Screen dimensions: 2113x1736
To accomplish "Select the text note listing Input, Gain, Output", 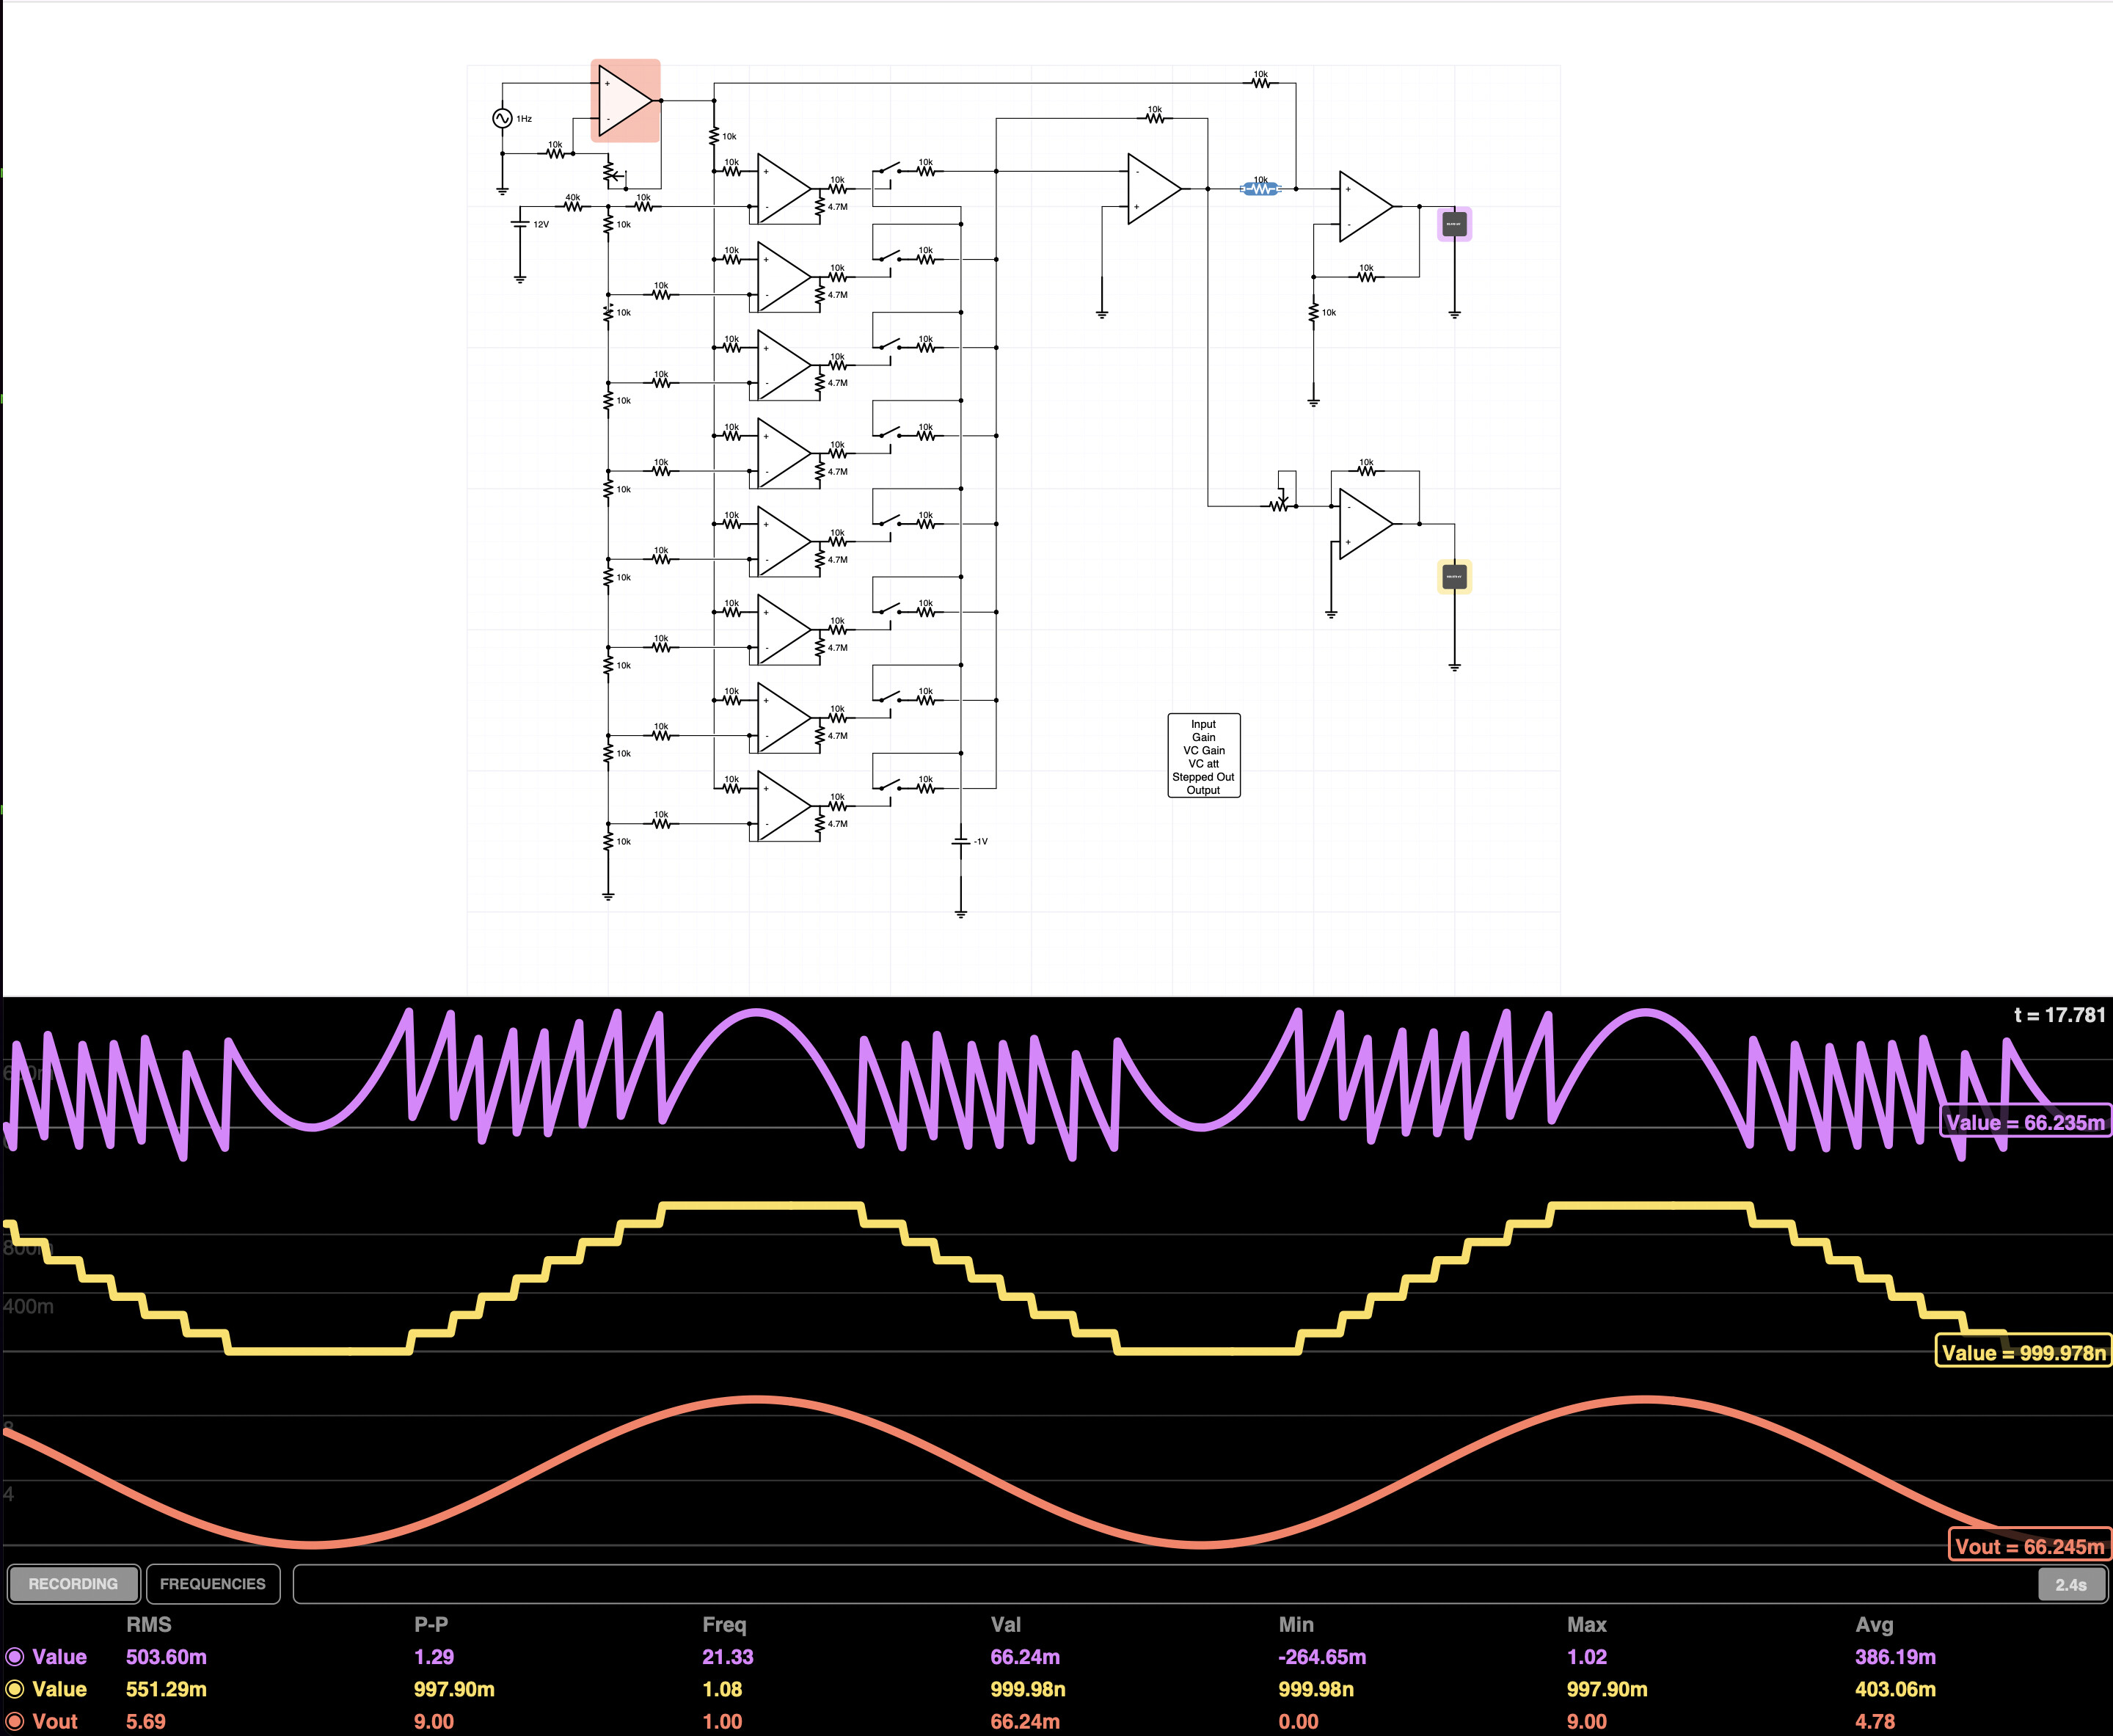I will click(x=1204, y=756).
